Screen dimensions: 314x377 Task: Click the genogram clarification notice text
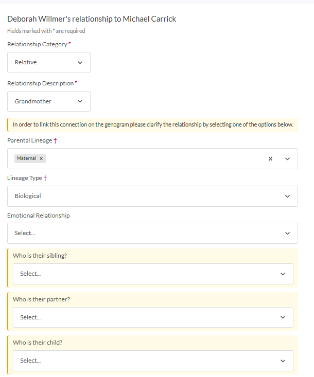tap(153, 124)
